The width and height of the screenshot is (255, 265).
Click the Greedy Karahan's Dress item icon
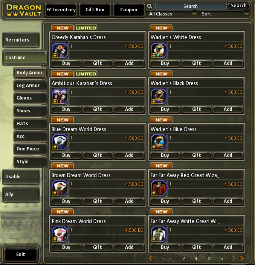(x=60, y=51)
